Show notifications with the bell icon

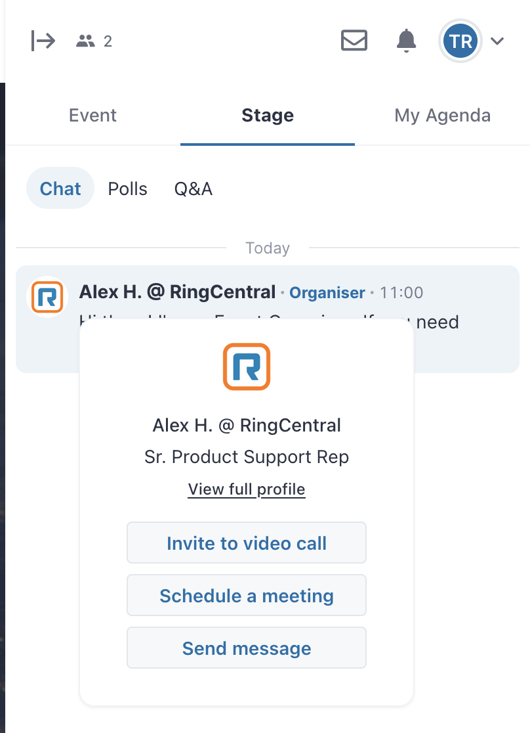pos(406,40)
